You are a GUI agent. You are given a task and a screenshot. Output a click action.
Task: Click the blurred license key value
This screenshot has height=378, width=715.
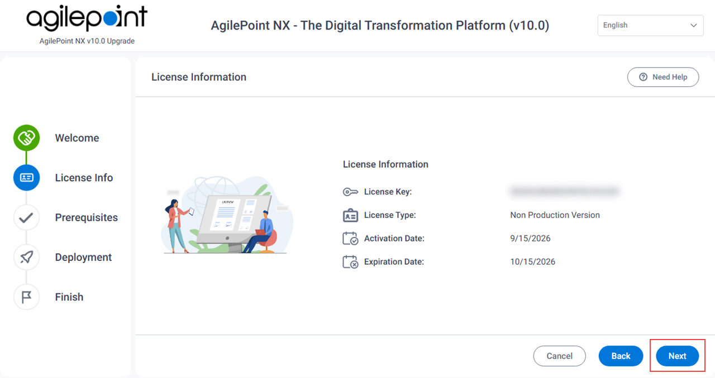564,192
